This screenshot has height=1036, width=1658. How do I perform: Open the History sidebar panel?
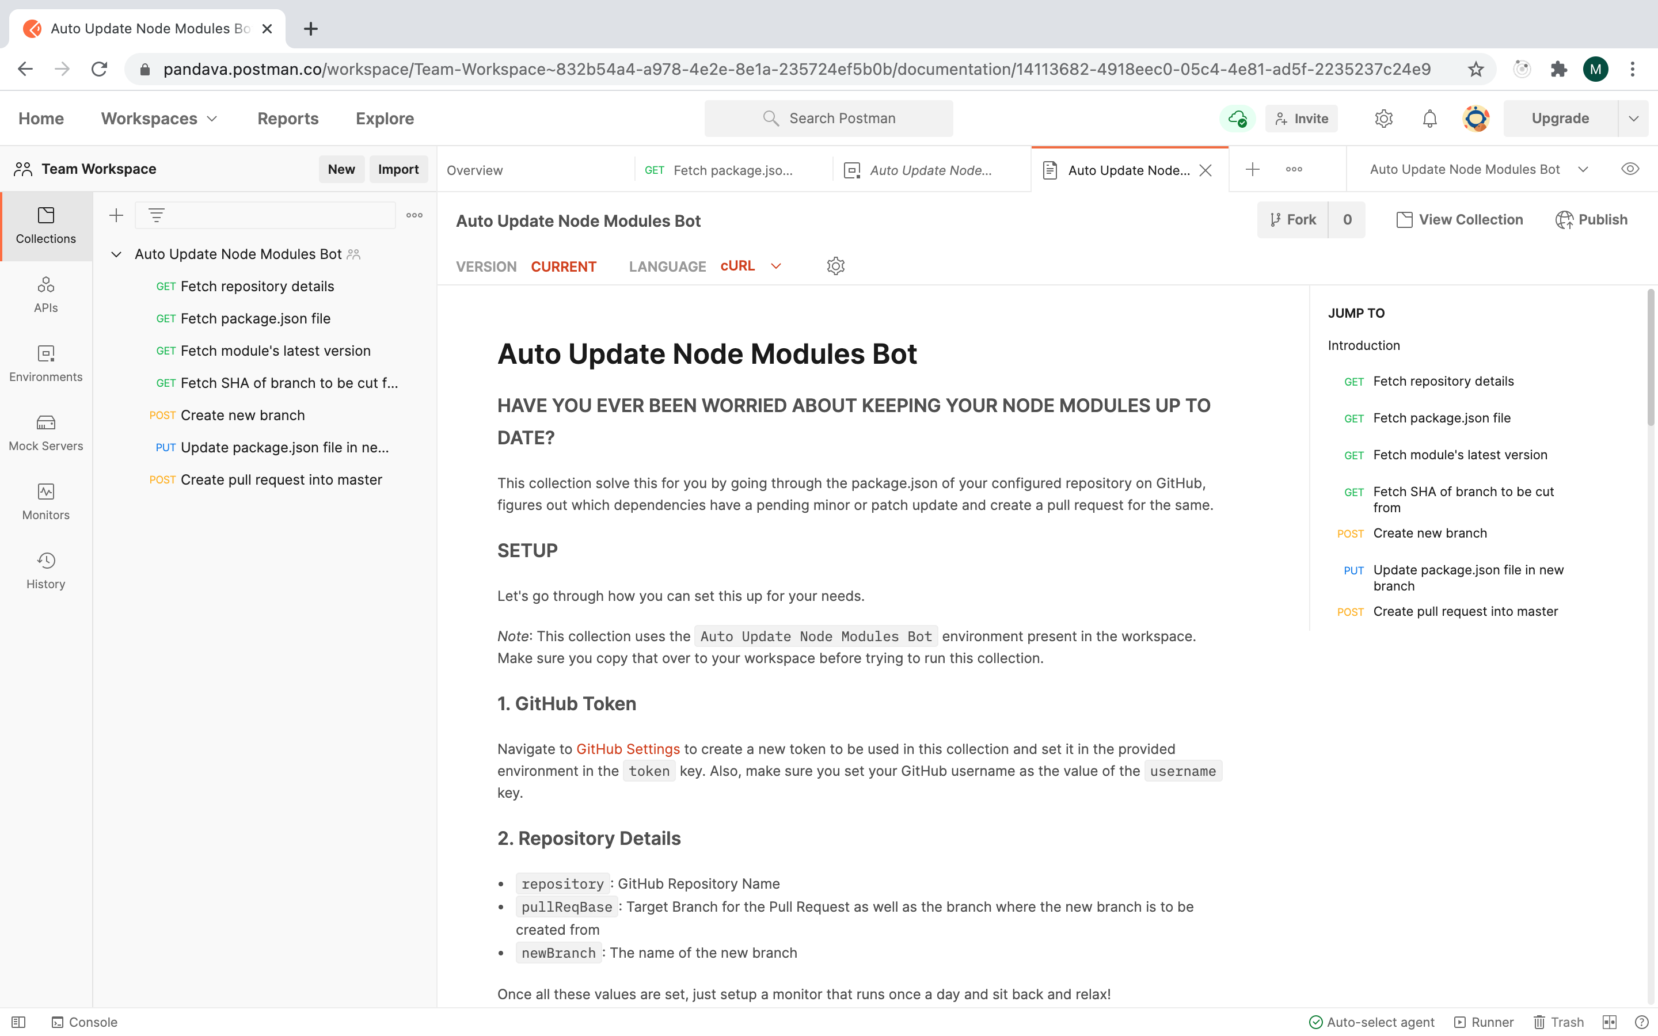46,571
